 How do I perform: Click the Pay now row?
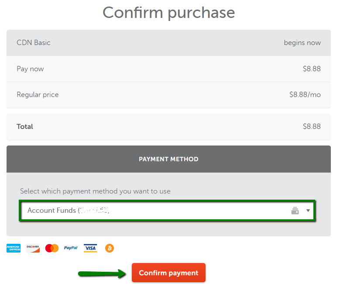(168, 69)
